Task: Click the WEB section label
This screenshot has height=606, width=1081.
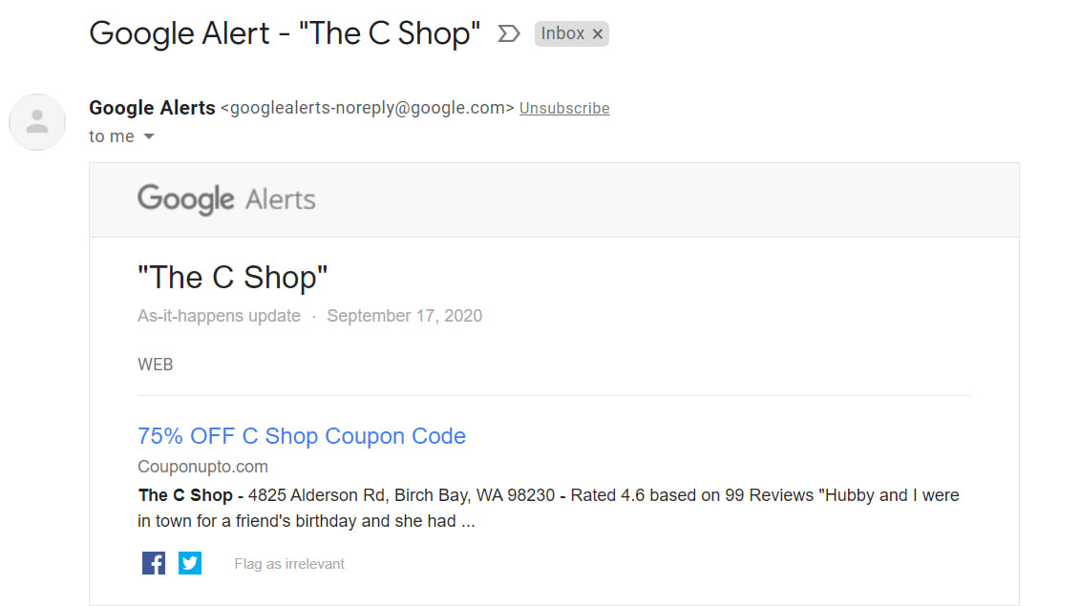Action: tap(155, 365)
